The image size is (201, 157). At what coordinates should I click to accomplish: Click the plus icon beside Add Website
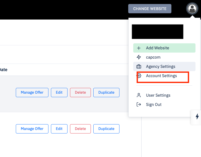pos(139,48)
